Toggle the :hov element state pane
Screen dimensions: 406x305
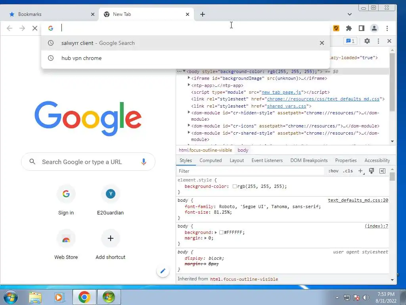[x=333, y=171]
